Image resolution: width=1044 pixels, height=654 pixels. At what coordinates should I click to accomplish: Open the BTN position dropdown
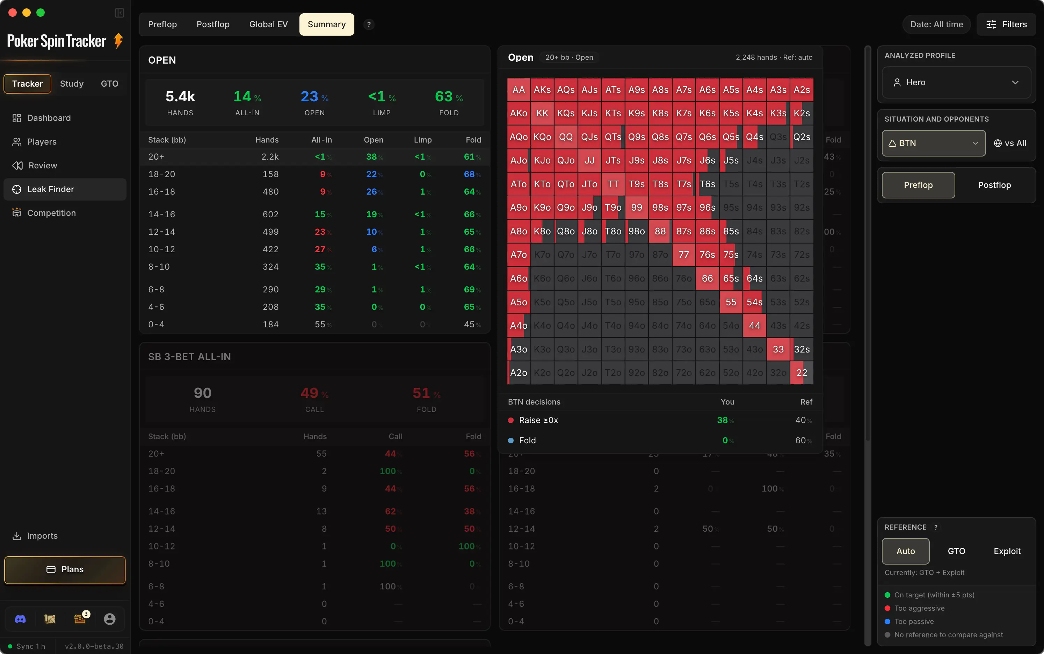(x=934, y=143)
